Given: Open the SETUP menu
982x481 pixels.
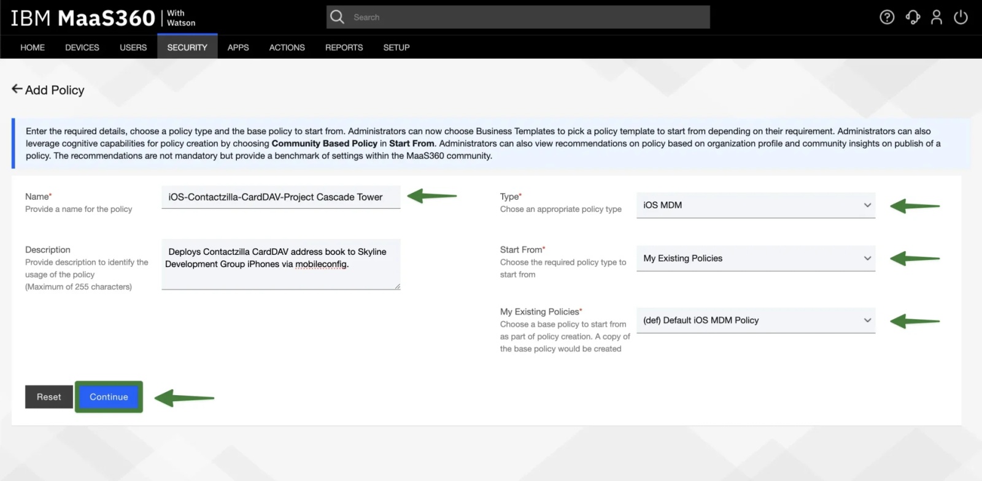Looking at the screenshot, I should click(x=396, y=47).
